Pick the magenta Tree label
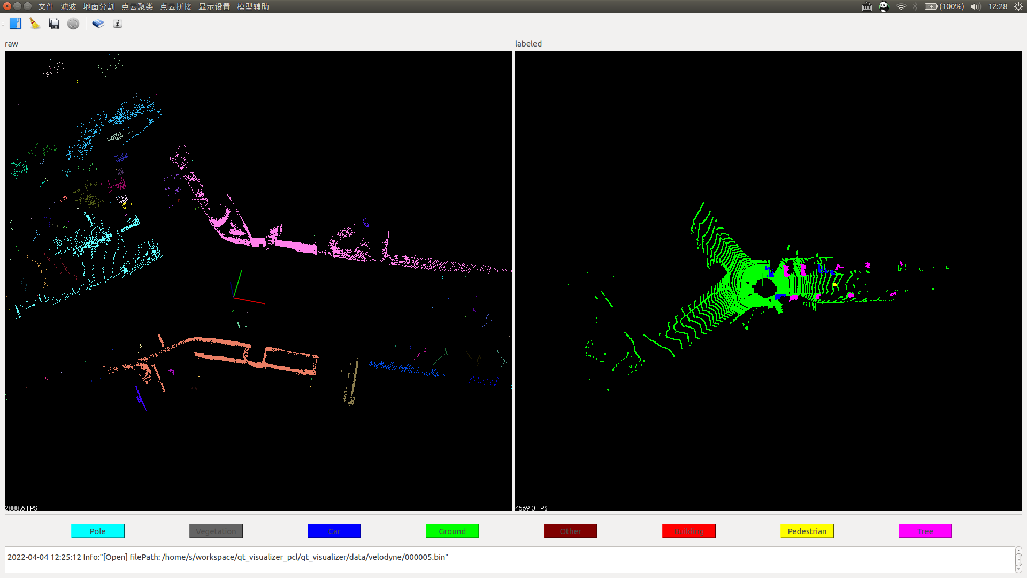1027x578 pixels. 925,531
